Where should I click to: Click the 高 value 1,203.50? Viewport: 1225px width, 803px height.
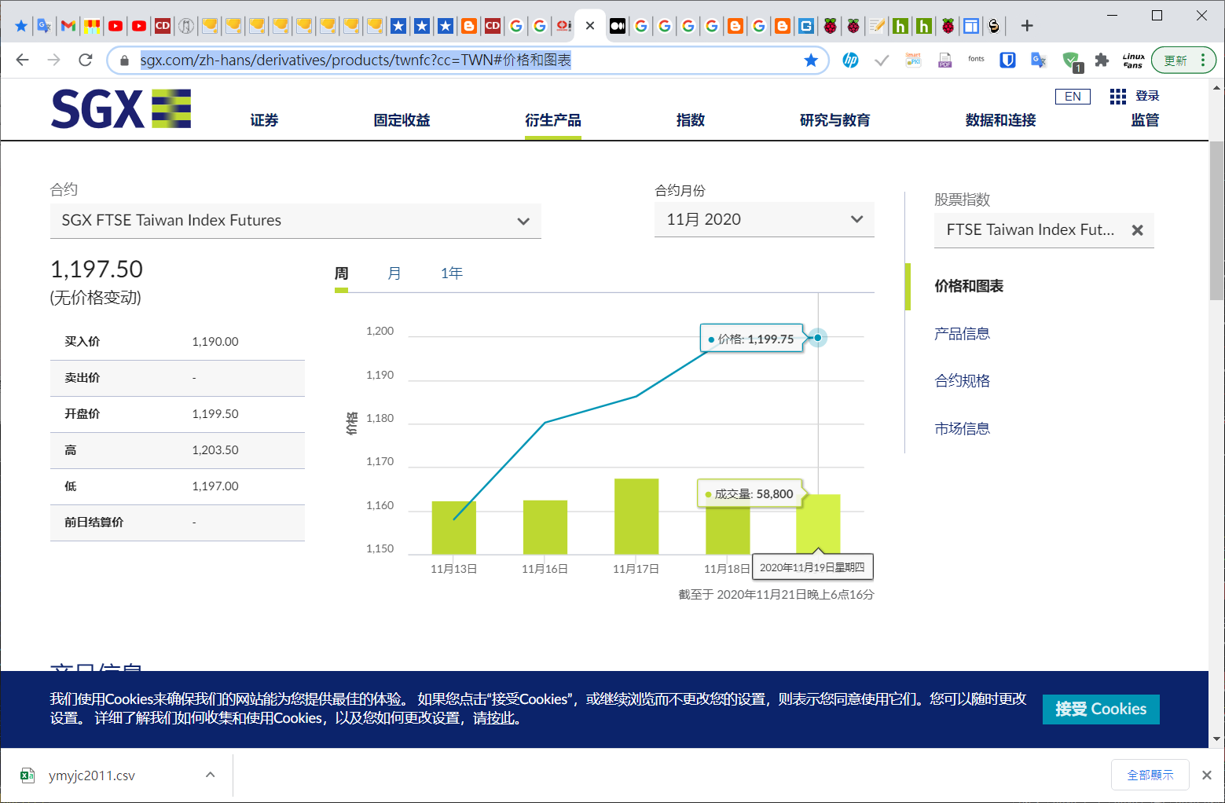(215, 450)
